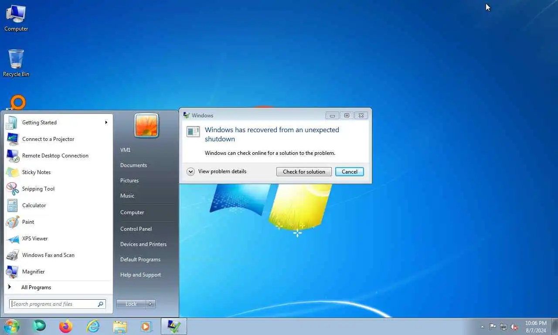Open the shutdown options arrow next to Lock
This screenshot has height=335, width=558.
(x=150, y=304)
